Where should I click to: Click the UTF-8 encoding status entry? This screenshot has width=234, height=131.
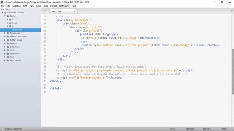point(173,129)
